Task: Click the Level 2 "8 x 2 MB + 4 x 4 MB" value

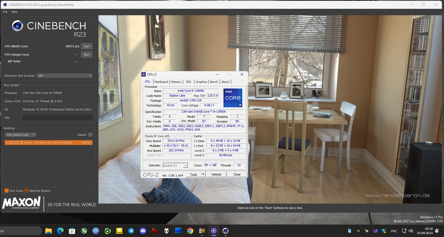Action: [225, 150]
